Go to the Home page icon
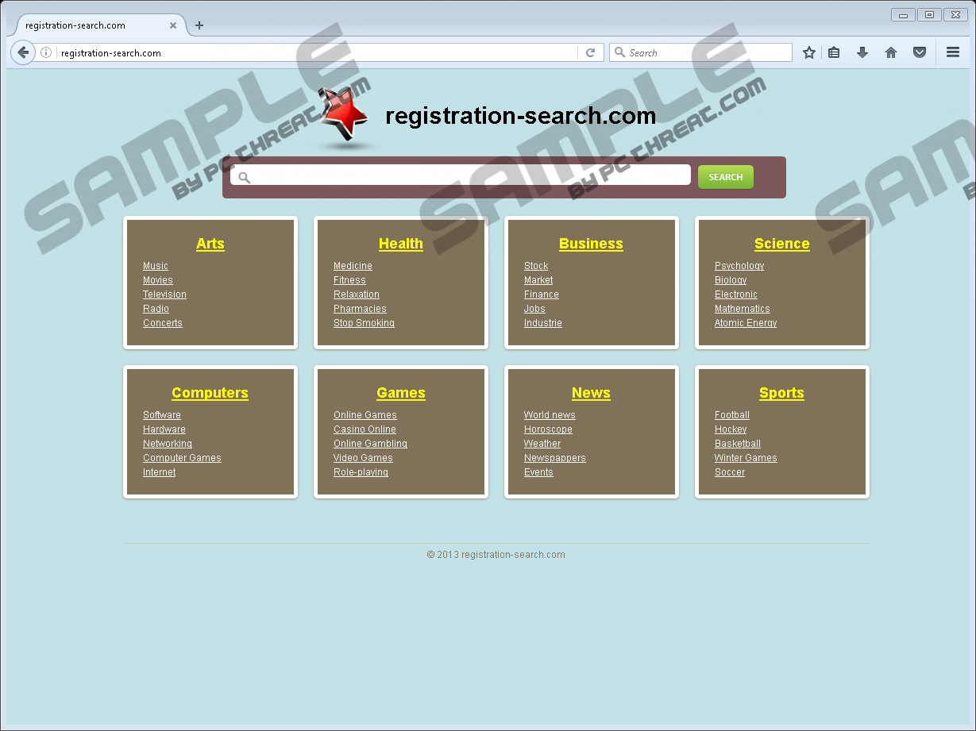976x731 pixels. coord(891,53)
